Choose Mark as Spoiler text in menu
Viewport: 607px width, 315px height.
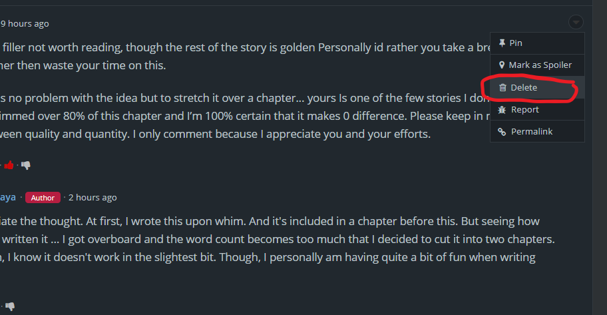point(540,65)
